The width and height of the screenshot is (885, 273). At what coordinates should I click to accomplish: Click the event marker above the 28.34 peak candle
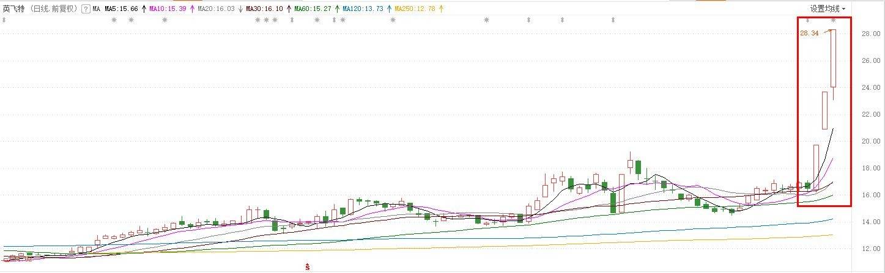tap(833, 20)
